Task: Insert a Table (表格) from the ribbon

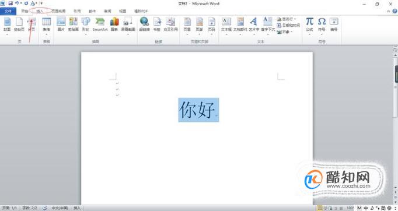Action: tap(46, 25)
